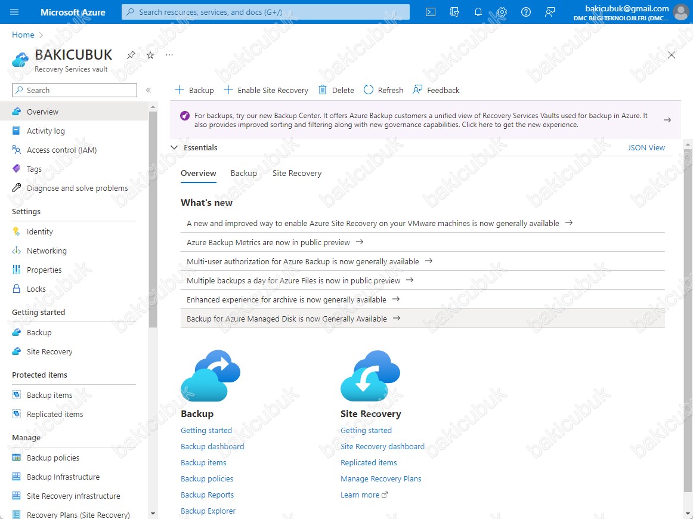Focus the top search resources box
Viewport: 693px width, 519px height.
pyautogui.click(x=265, y=12)
